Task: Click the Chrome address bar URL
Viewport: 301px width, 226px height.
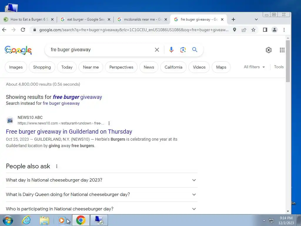Action: pyautogui.click(x=134, y=30)
